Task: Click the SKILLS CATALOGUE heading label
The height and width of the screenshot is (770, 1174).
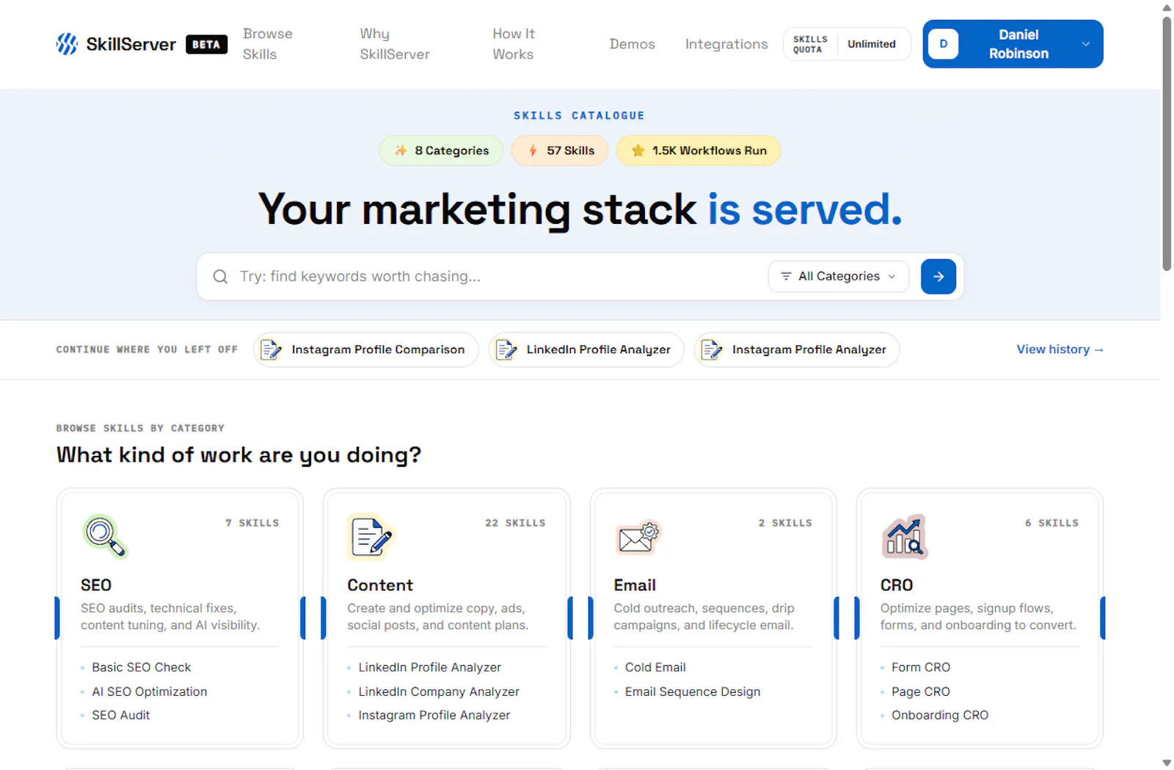Action: [579, 116]
